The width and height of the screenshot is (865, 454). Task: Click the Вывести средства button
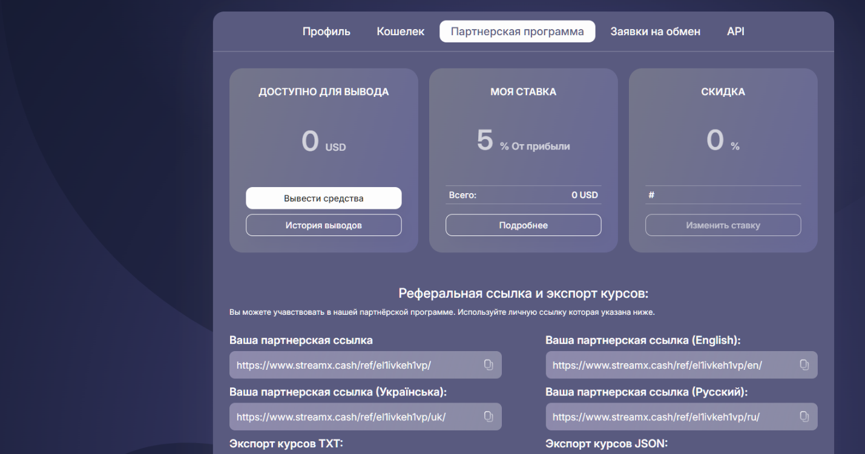[x=323, y=198]
